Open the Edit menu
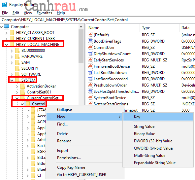195x180 pixels. pyautogui.click(x=16, y=13)
